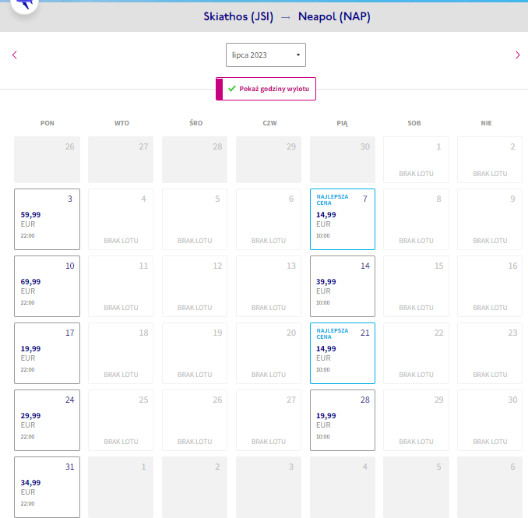Click the July 1 no-flight cell

(x=416, y=160)
